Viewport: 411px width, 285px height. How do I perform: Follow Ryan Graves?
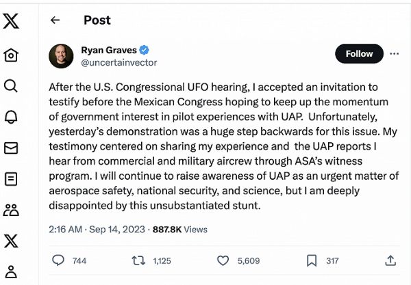coord(359,53)
